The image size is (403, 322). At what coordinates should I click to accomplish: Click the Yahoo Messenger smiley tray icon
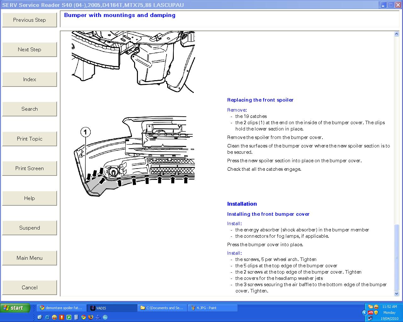376,307
